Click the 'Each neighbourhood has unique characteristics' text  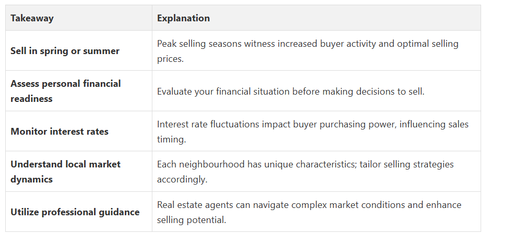point(305,172)
